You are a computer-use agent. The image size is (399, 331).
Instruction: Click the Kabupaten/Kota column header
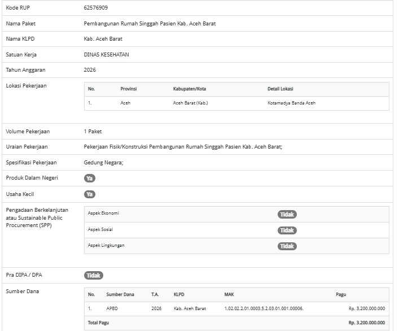[189, 89]
